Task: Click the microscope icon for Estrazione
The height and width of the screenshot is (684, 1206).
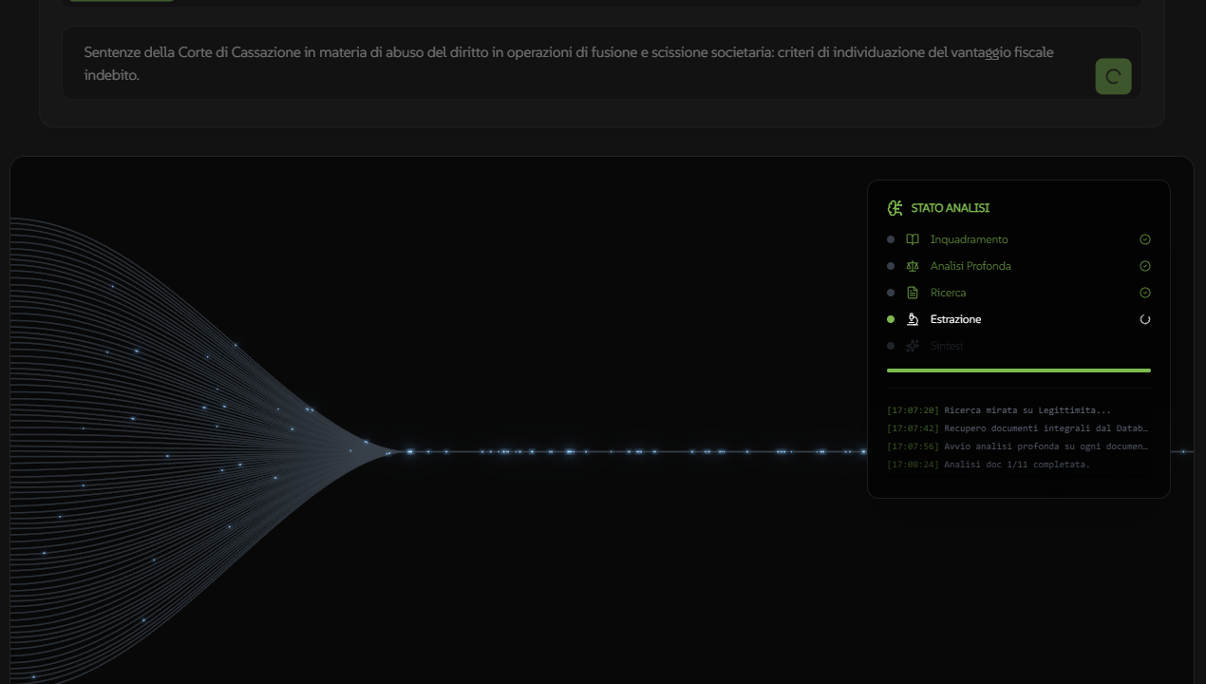Action: (x=913, y=319)
